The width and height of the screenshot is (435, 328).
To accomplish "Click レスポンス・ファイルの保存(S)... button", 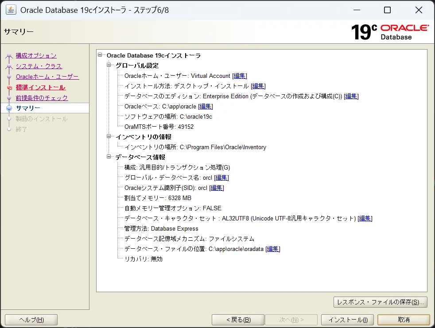I will tap(381, 302).
